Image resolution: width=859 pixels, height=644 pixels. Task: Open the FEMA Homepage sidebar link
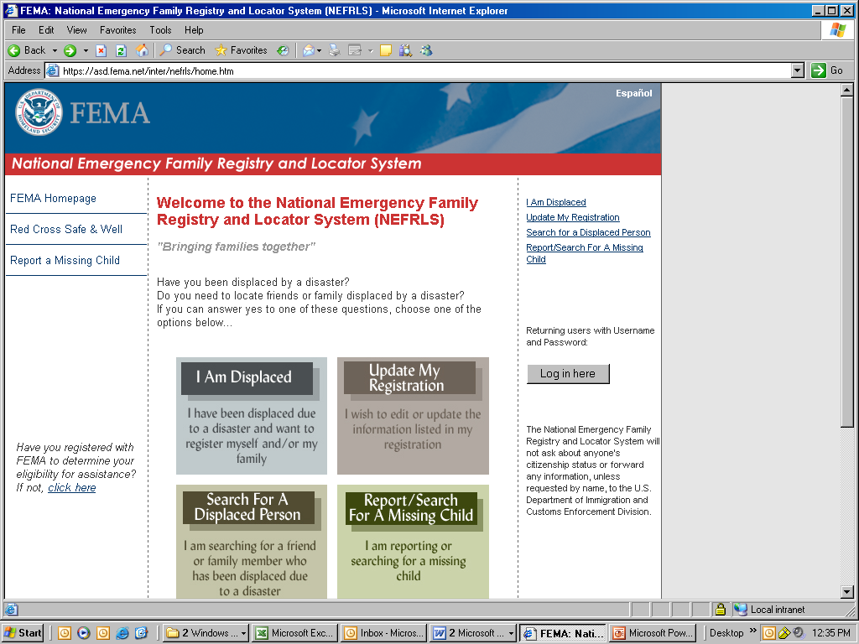click(53, 198)
